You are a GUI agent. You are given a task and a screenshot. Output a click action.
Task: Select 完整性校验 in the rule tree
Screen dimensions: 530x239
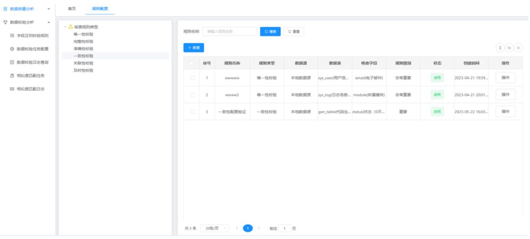(83, 41)
